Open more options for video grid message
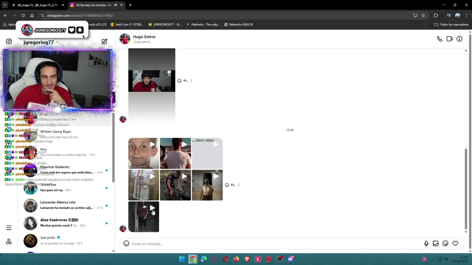 pos(239,185)
